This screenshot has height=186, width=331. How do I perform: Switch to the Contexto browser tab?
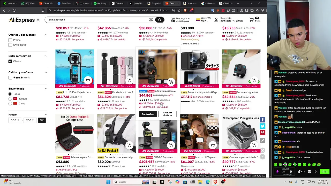pos(118,3)
